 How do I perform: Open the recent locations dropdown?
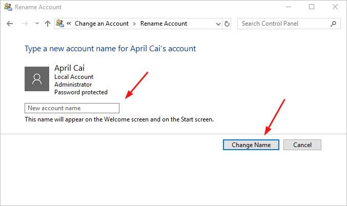(37, 24)
